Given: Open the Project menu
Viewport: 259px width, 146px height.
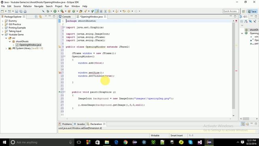Looking at the screenshot, I should click(x=59, y=6).
